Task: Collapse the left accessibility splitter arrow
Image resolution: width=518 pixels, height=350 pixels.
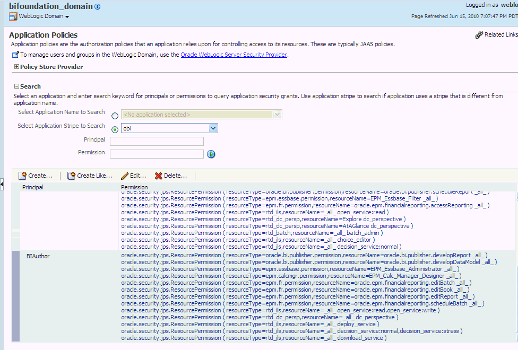Action: 2,185
